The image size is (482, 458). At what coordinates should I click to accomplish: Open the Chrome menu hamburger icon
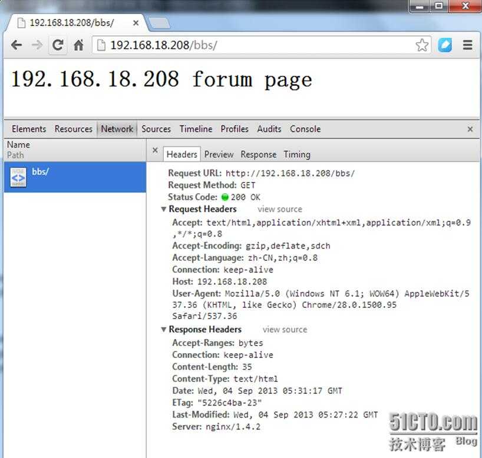pos(467,45)
